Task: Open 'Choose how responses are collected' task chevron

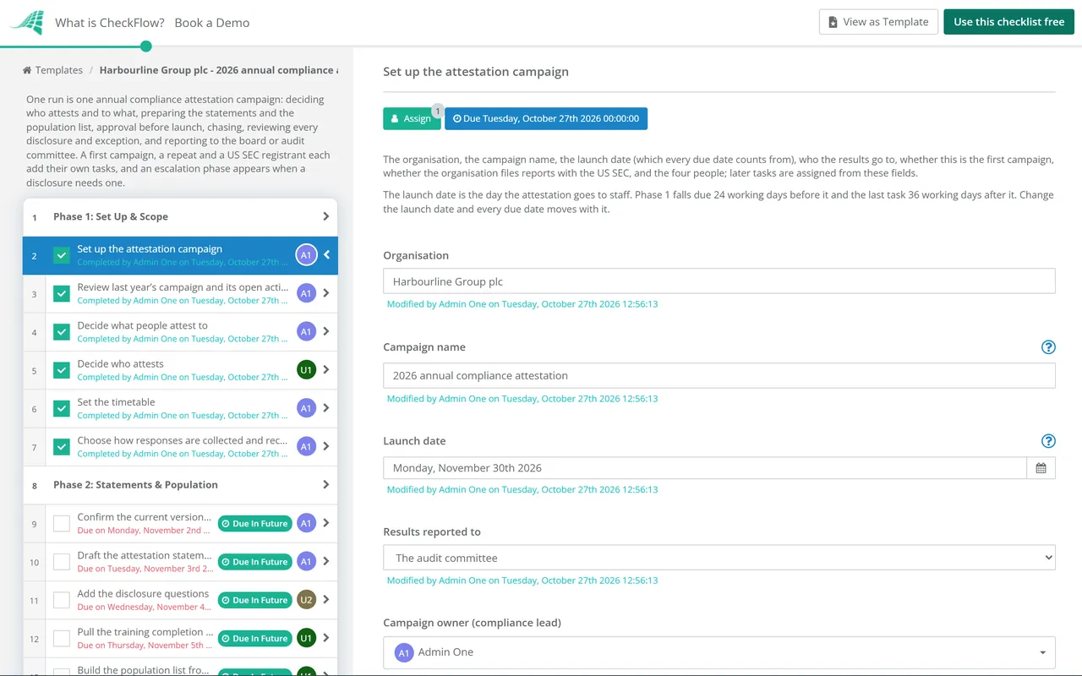Action: 326,447
